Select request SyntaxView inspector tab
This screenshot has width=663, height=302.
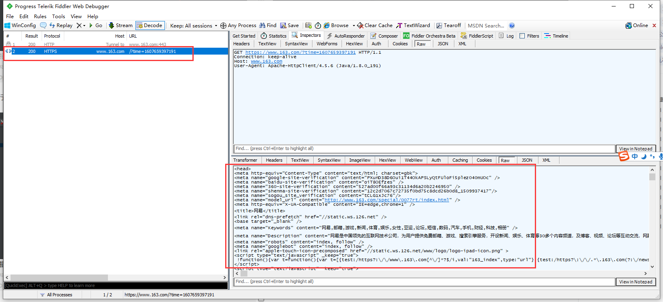coord(296,44)
